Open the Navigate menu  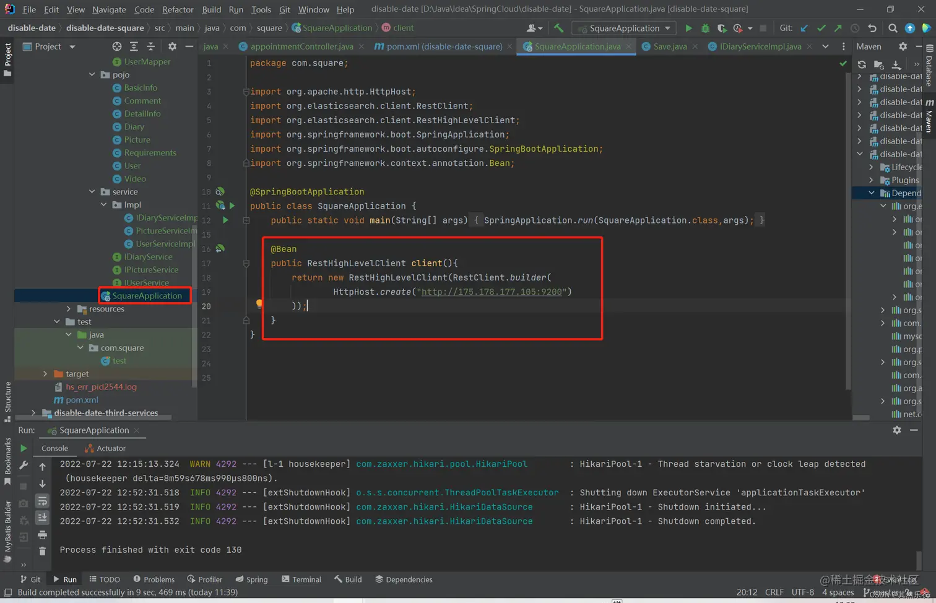point(109,9)
